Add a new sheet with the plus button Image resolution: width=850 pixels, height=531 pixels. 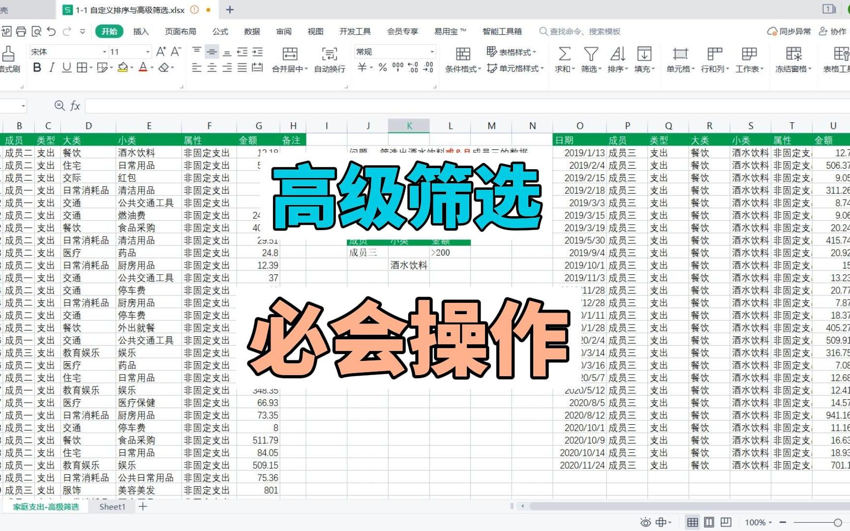[x=143, y=506]
